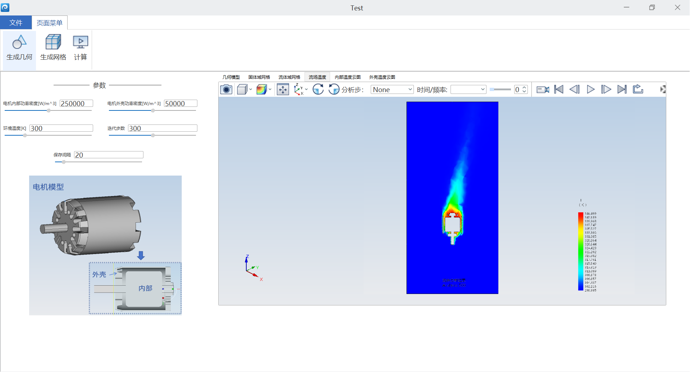Jump to last frame
690x372 pixels.
coord(622,90)
